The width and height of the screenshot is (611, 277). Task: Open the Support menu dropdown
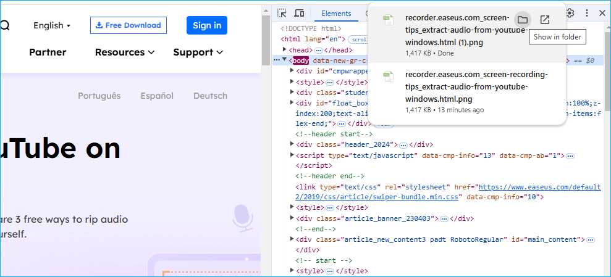[x=198, y=52]
